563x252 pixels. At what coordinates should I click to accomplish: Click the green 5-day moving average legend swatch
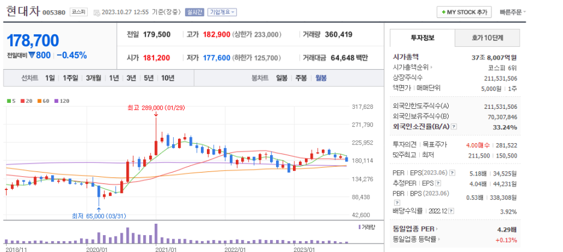point(8,101)
